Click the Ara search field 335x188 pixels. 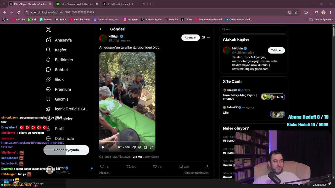coord(254,29)
